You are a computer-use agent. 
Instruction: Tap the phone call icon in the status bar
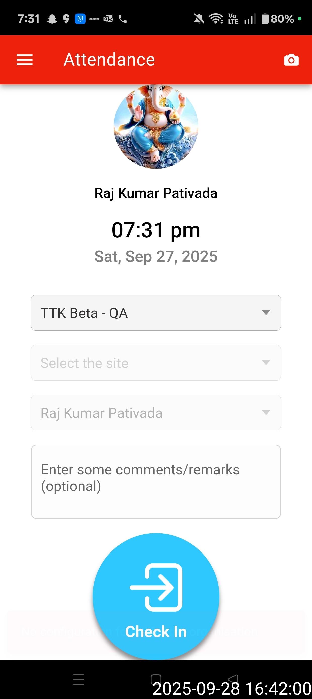[x=123, y=19]
